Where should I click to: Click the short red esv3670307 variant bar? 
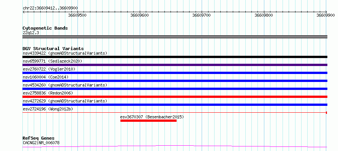[148, 121]
